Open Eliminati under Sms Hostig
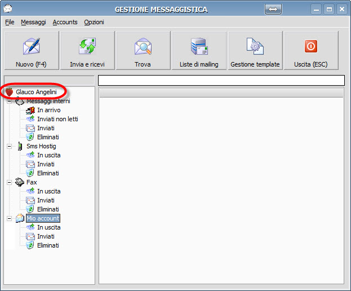The width and height of the screenshot is (351, 291). click(48, 173)
